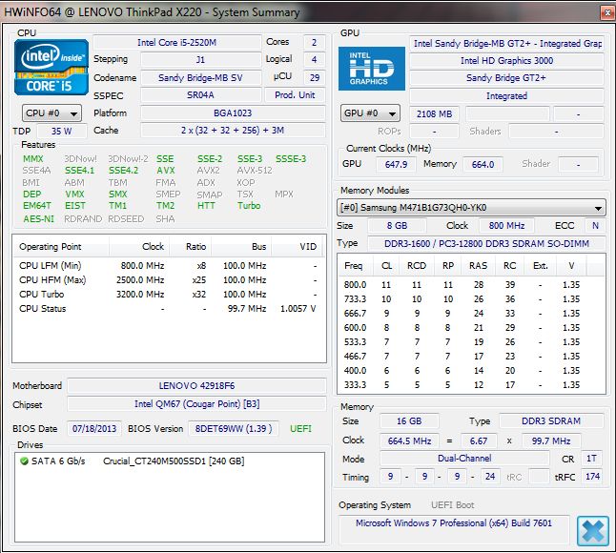Click the memory module size 8 GB
Screen dimensions: 616x553
click(x=397, y=225)
